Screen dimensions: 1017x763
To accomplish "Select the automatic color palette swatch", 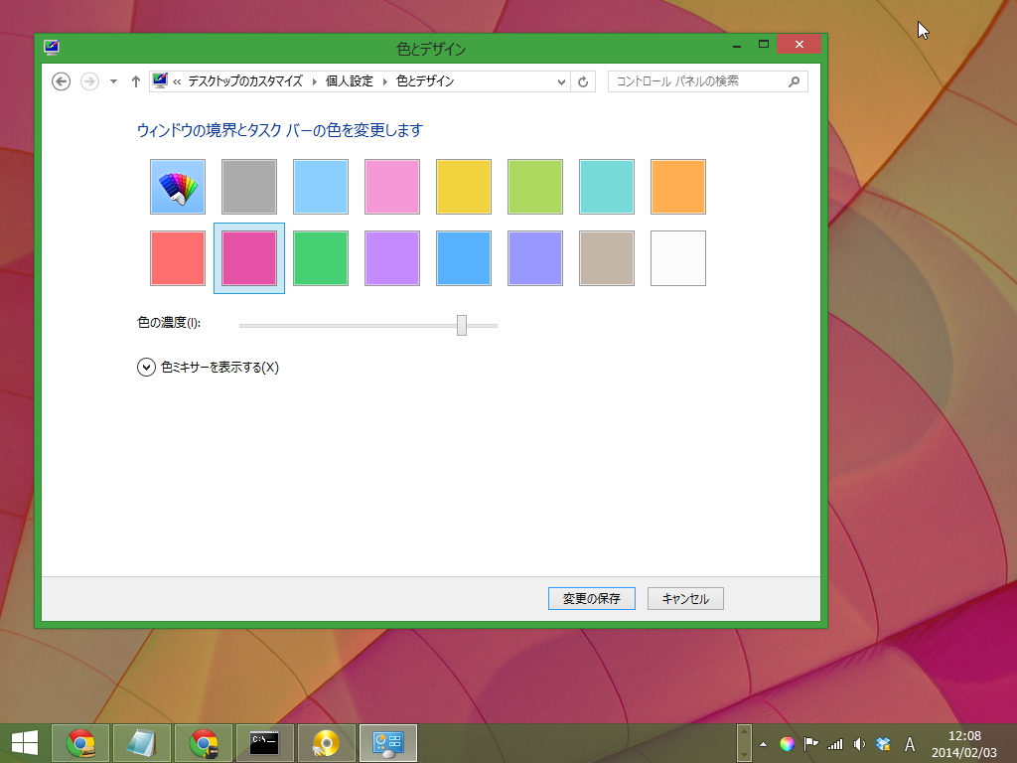I will coord(178,187).
